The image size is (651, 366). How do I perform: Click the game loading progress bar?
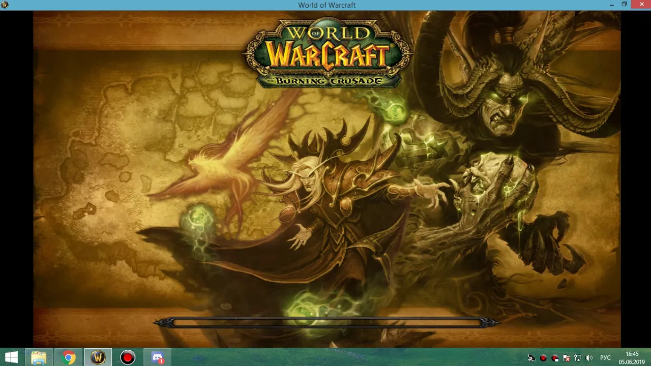tap(326, 322)
